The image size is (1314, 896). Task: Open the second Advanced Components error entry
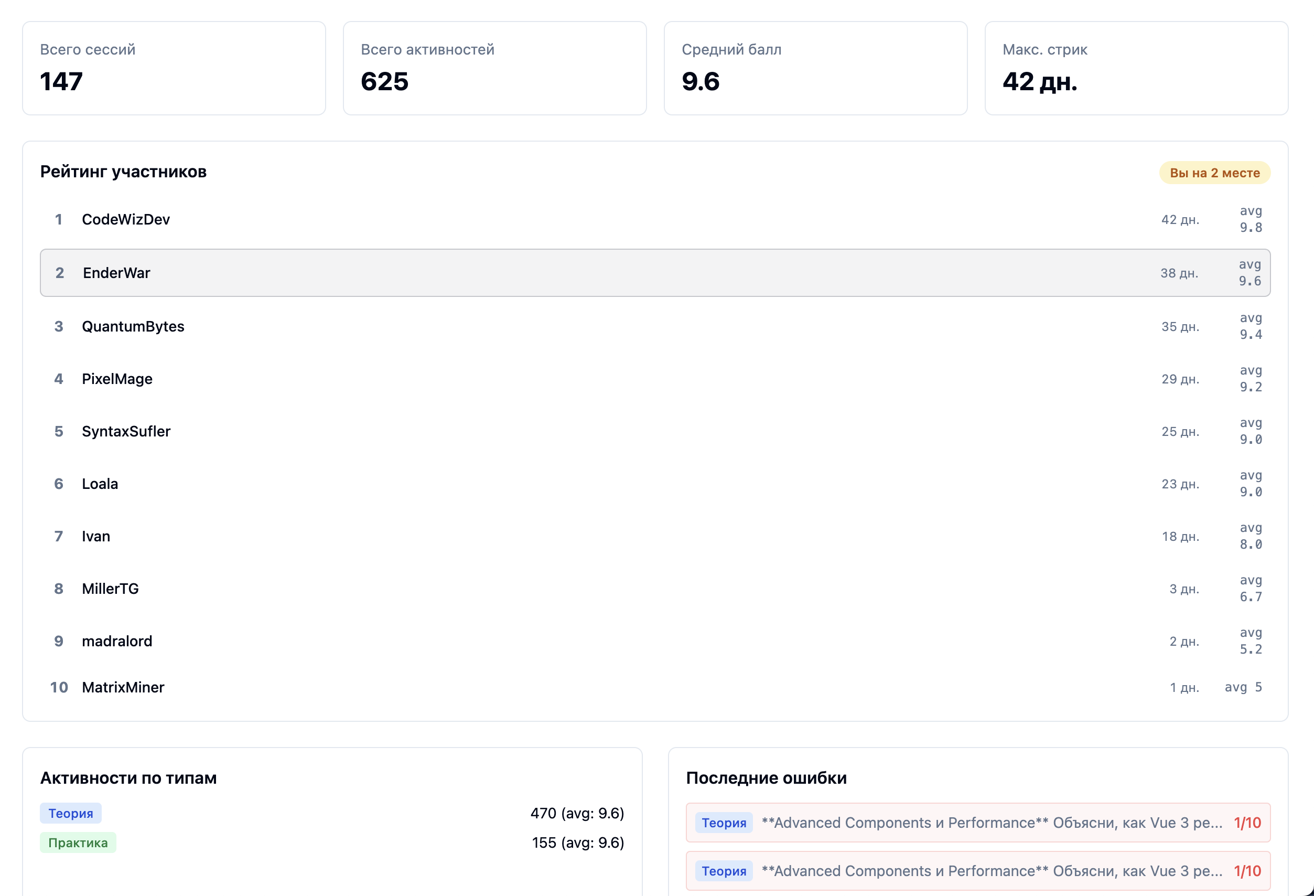click(x=977, y=871)
